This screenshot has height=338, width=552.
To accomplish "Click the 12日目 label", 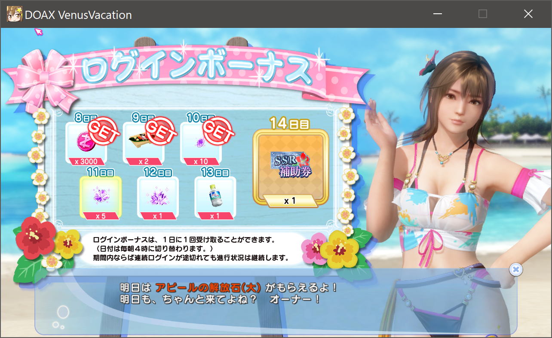I will [x=158, y=173].
